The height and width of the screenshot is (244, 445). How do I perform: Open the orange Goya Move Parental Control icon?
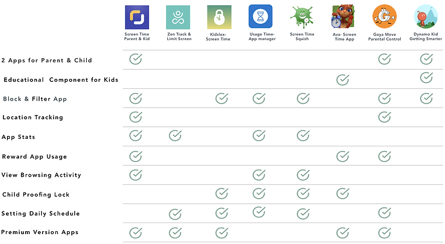pos(384,16)
